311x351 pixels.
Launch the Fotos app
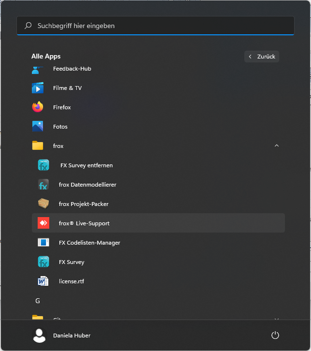pyautogui.click(x=60, y=127)
